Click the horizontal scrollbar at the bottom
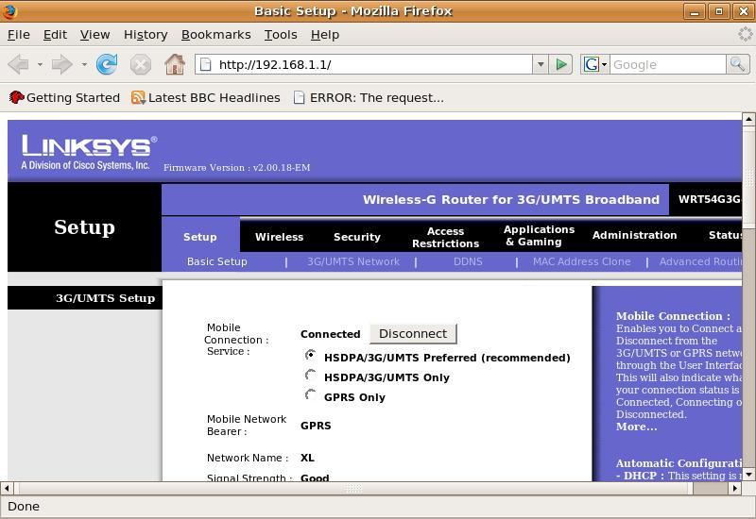The width and height of the screenshot is (756, 519). pos(352,488)
